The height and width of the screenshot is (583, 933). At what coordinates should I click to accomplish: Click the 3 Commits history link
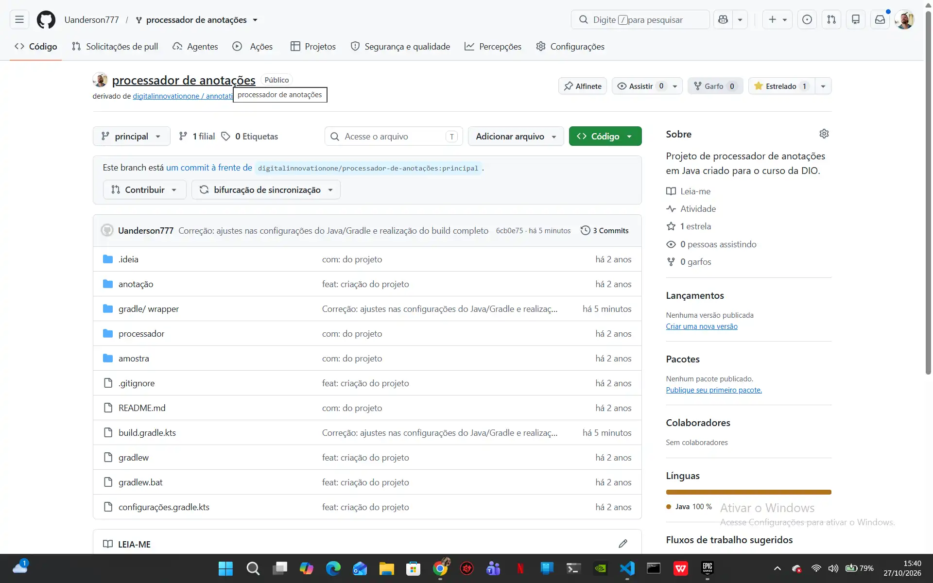pos(605,230)
